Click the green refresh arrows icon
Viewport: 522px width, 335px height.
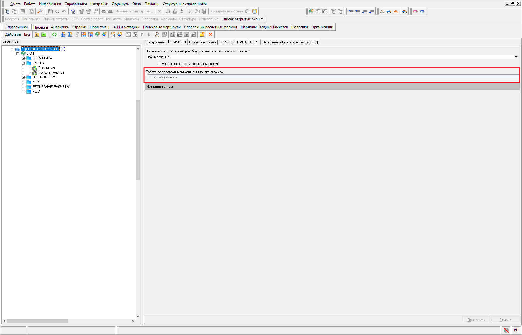(54, 34)
